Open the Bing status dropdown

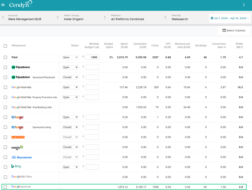(x=70, y=167)
